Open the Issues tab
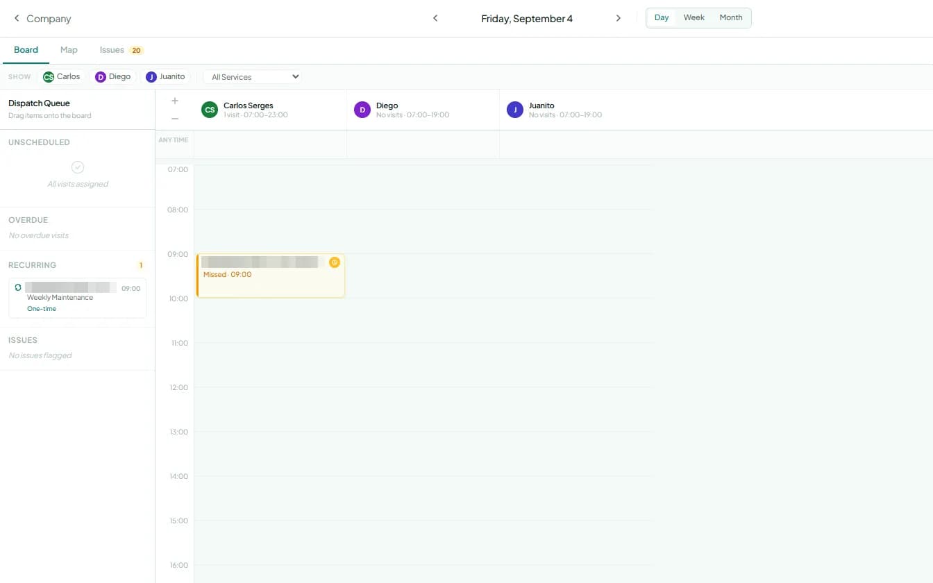The width and height of the screenshot is (933, 583). tap(121, 50)
